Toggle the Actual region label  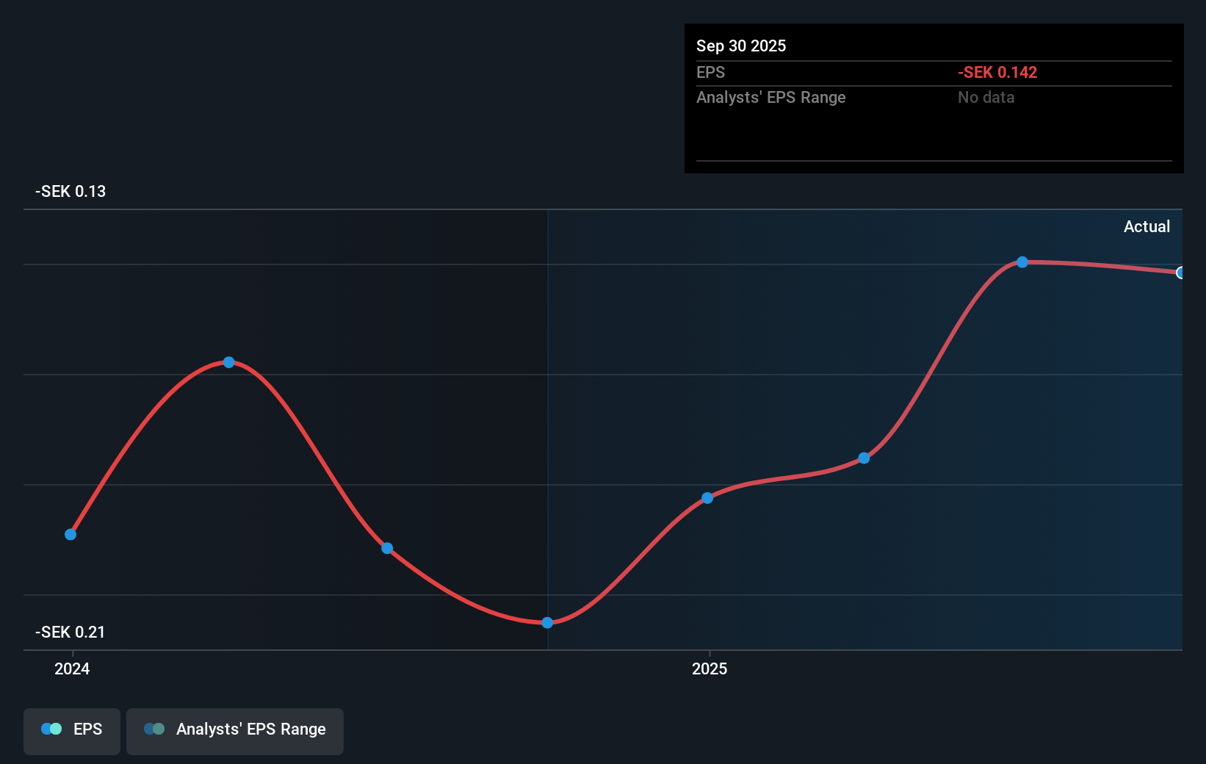[x=1147, y=226]
